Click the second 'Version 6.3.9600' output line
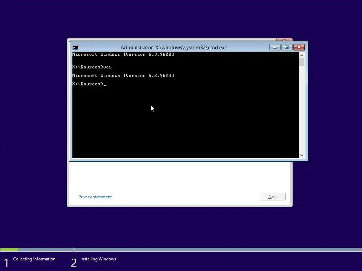This screenshot has width=362, height=271. 123,76
